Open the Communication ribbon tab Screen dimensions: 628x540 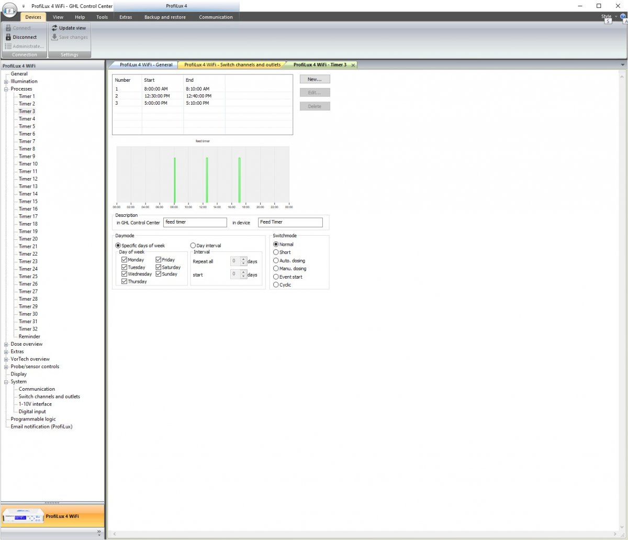216,17
